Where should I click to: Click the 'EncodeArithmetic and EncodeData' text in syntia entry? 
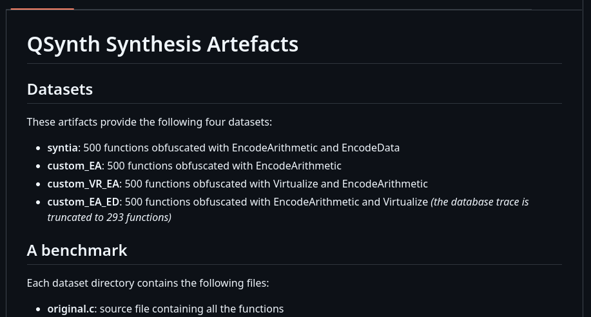315,148
